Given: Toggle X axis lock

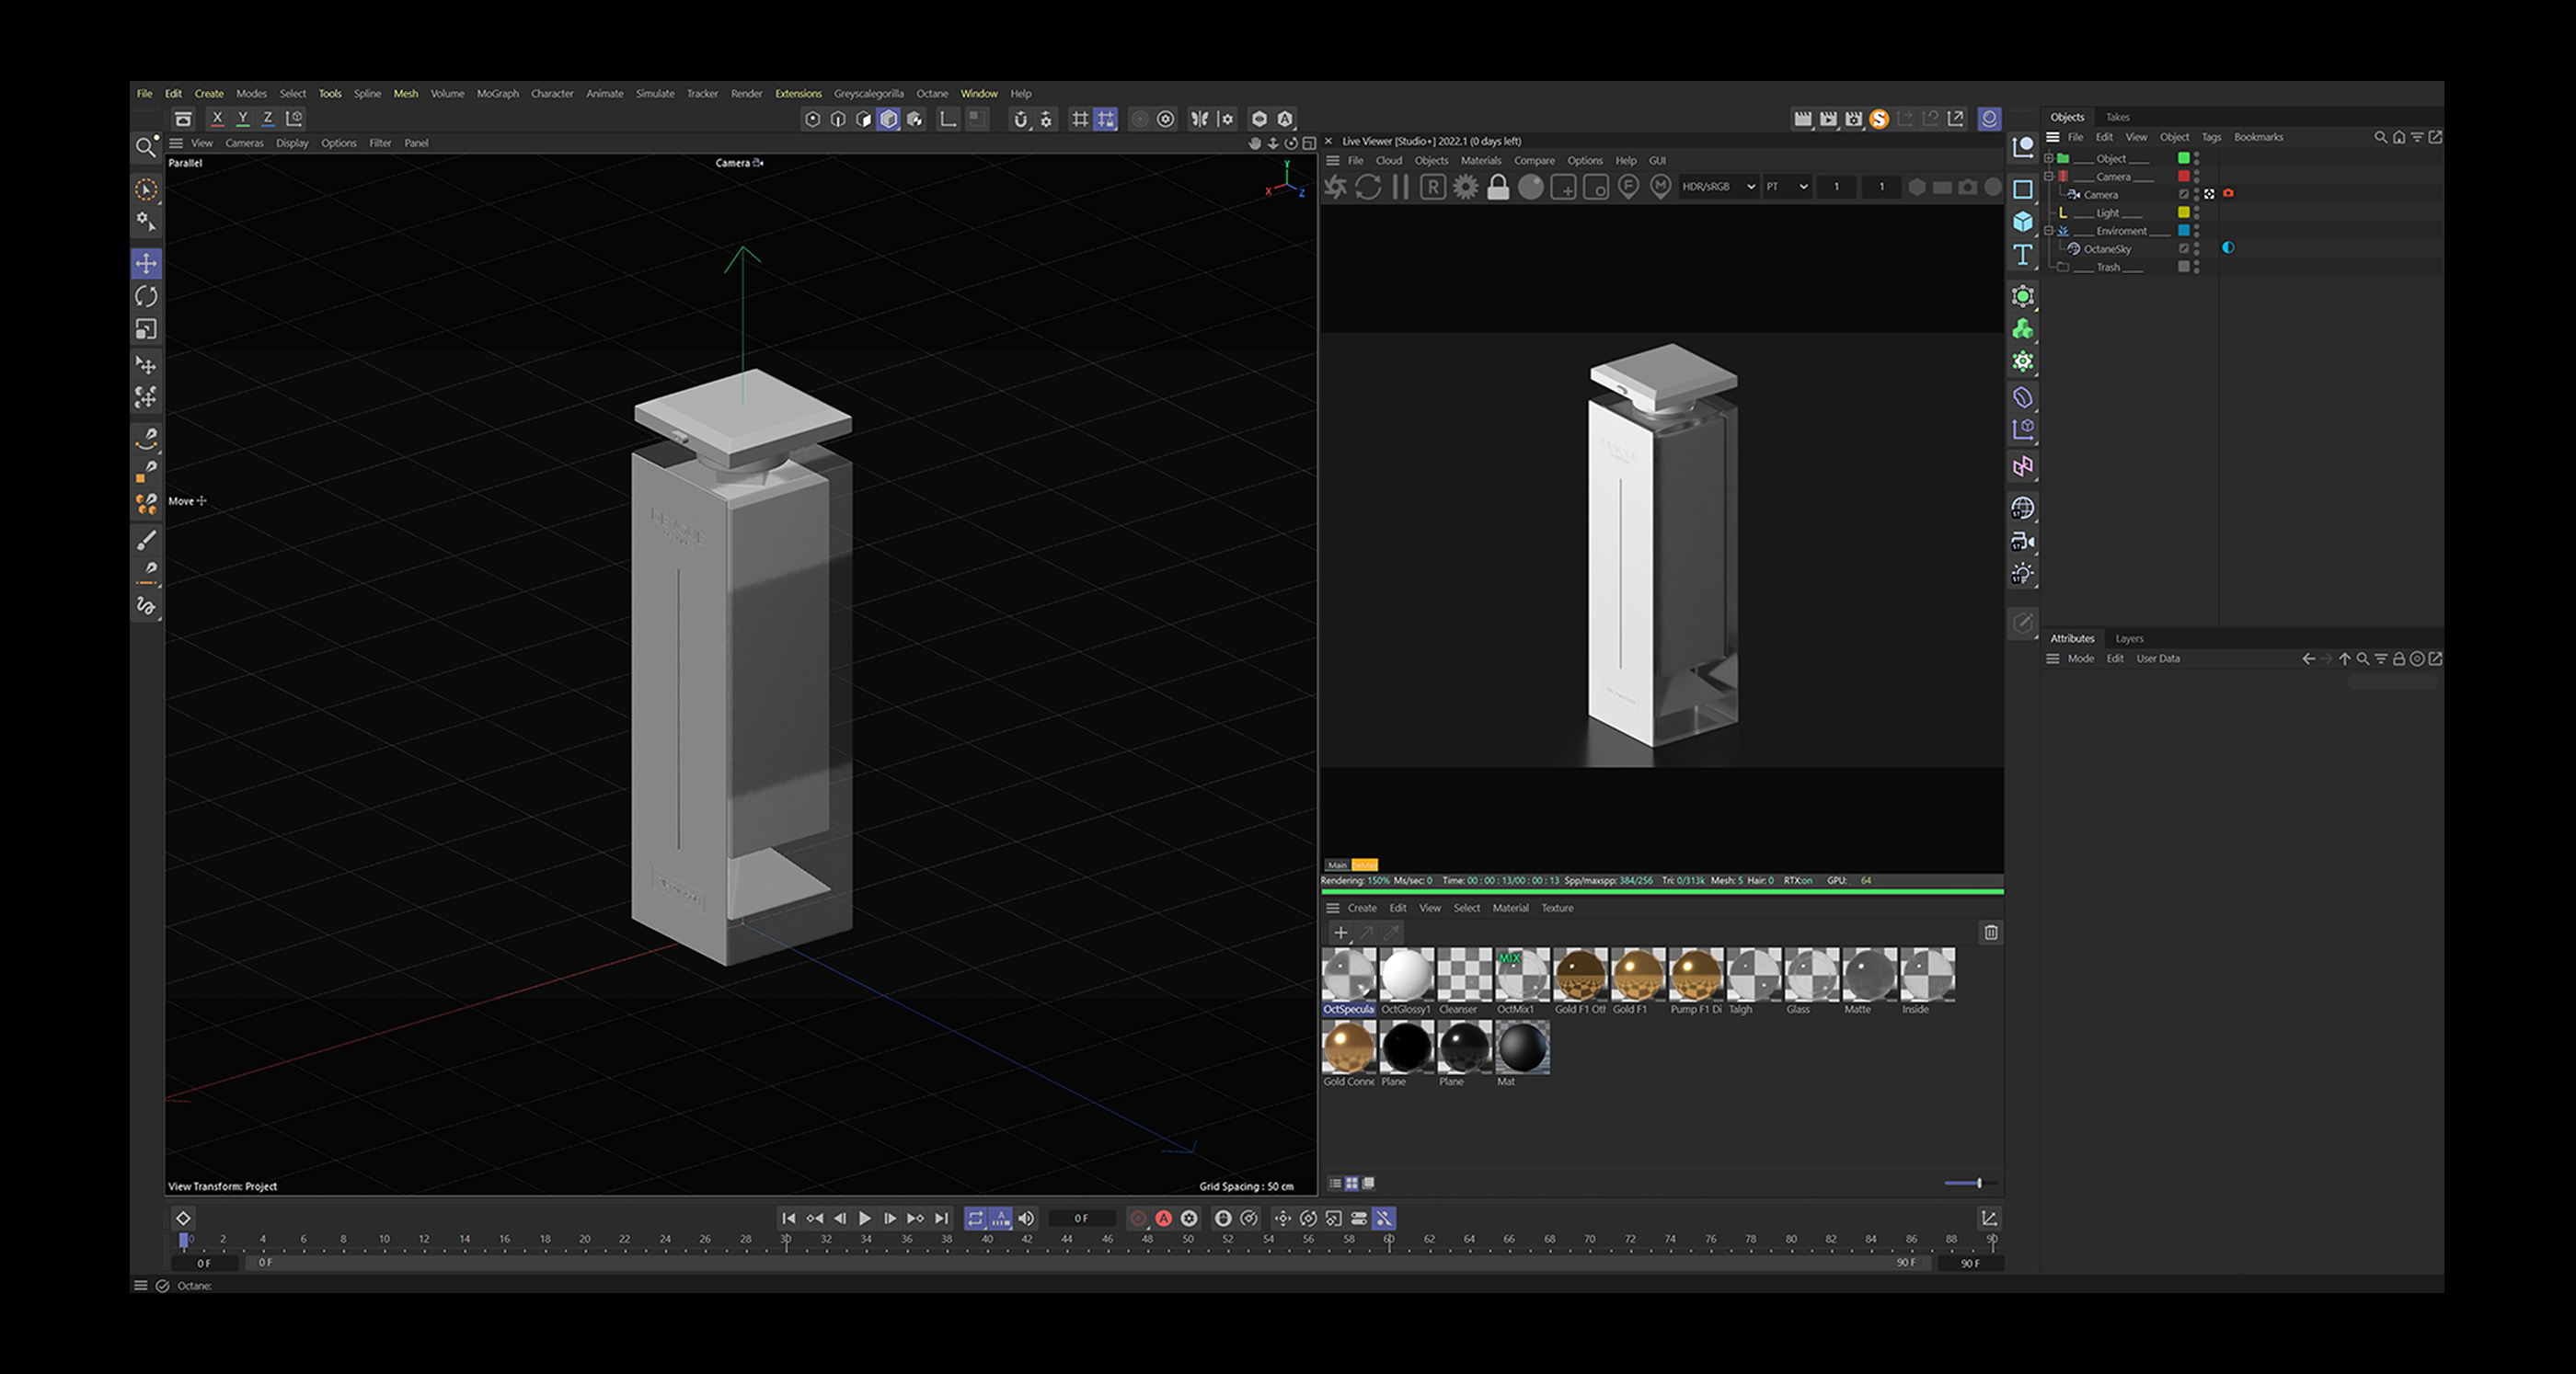Looking at the screenshot, I should click(x=217, y=118).
